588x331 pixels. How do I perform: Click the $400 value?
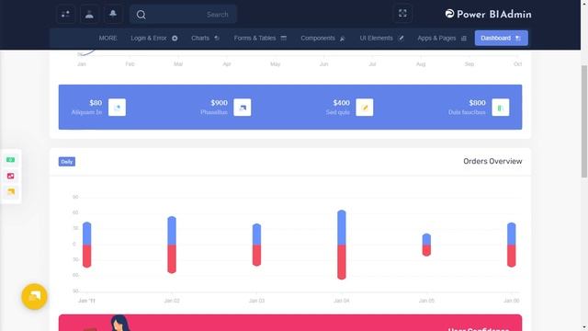(341, 103)
